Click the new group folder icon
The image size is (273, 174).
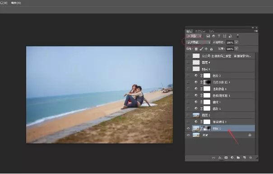pyautogui.click(x=238, y=157)
